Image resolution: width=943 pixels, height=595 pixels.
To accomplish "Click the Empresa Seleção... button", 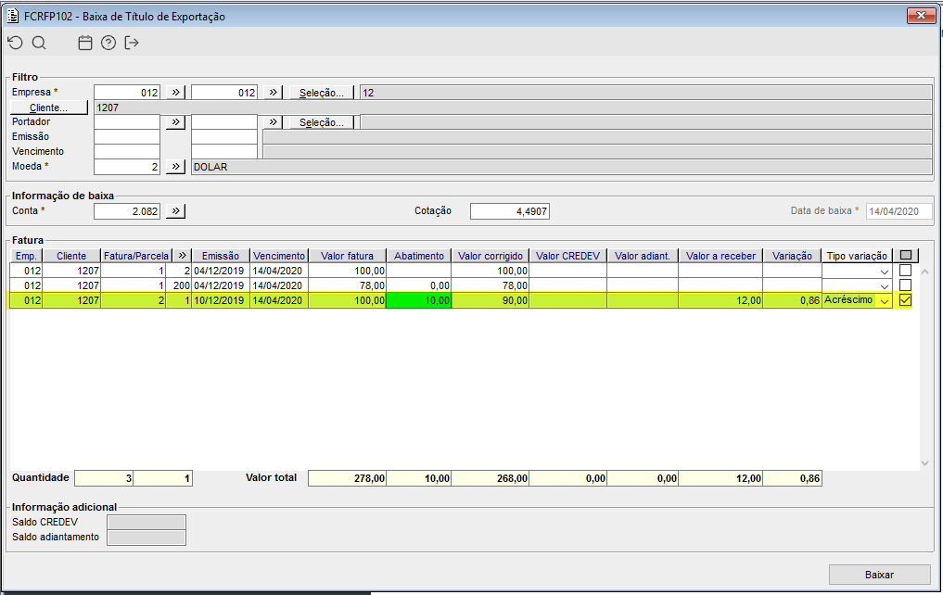I will 322,93.
